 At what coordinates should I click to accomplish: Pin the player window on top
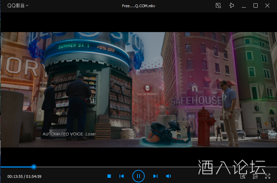coord(231,6)
